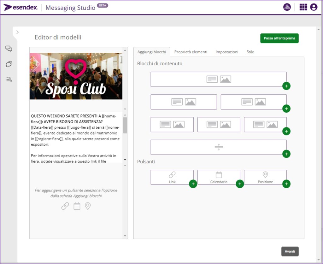This screenshot has height=264, width=323.
Task: Switch to Proprietà elementi tab
Action: point(191,52)
